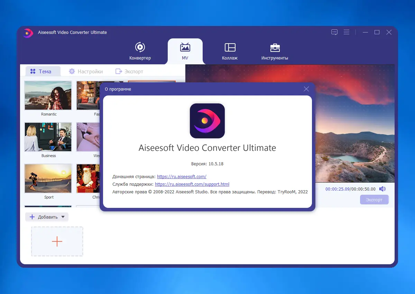Open the support.html support link
The image size is (415, 294).
click(x=192, y=184)
